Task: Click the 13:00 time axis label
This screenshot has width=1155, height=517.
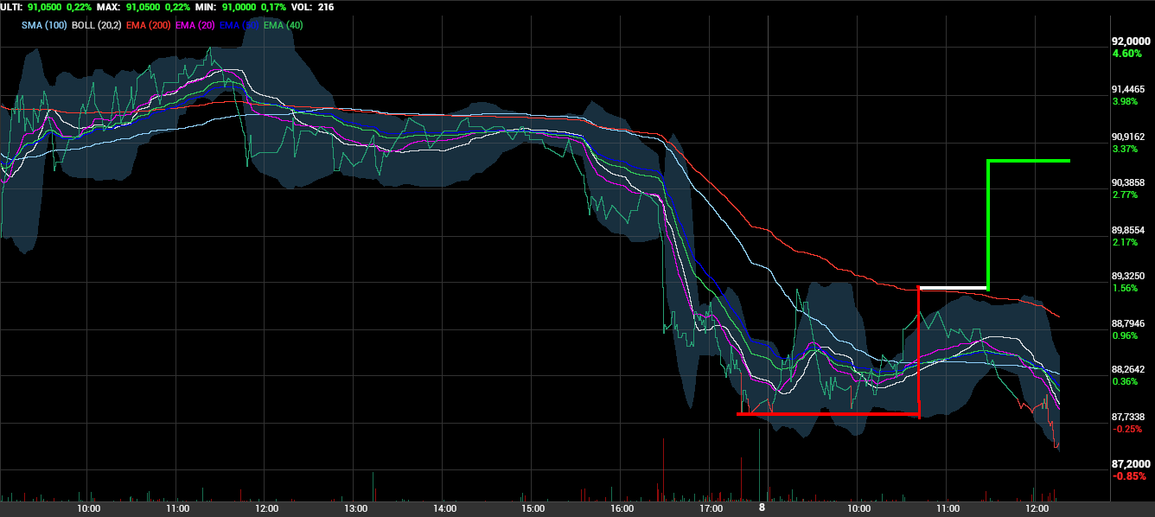Action: click(x=355, y=508)
